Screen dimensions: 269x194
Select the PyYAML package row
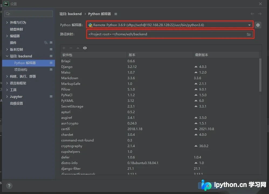[x=160, y=101]
